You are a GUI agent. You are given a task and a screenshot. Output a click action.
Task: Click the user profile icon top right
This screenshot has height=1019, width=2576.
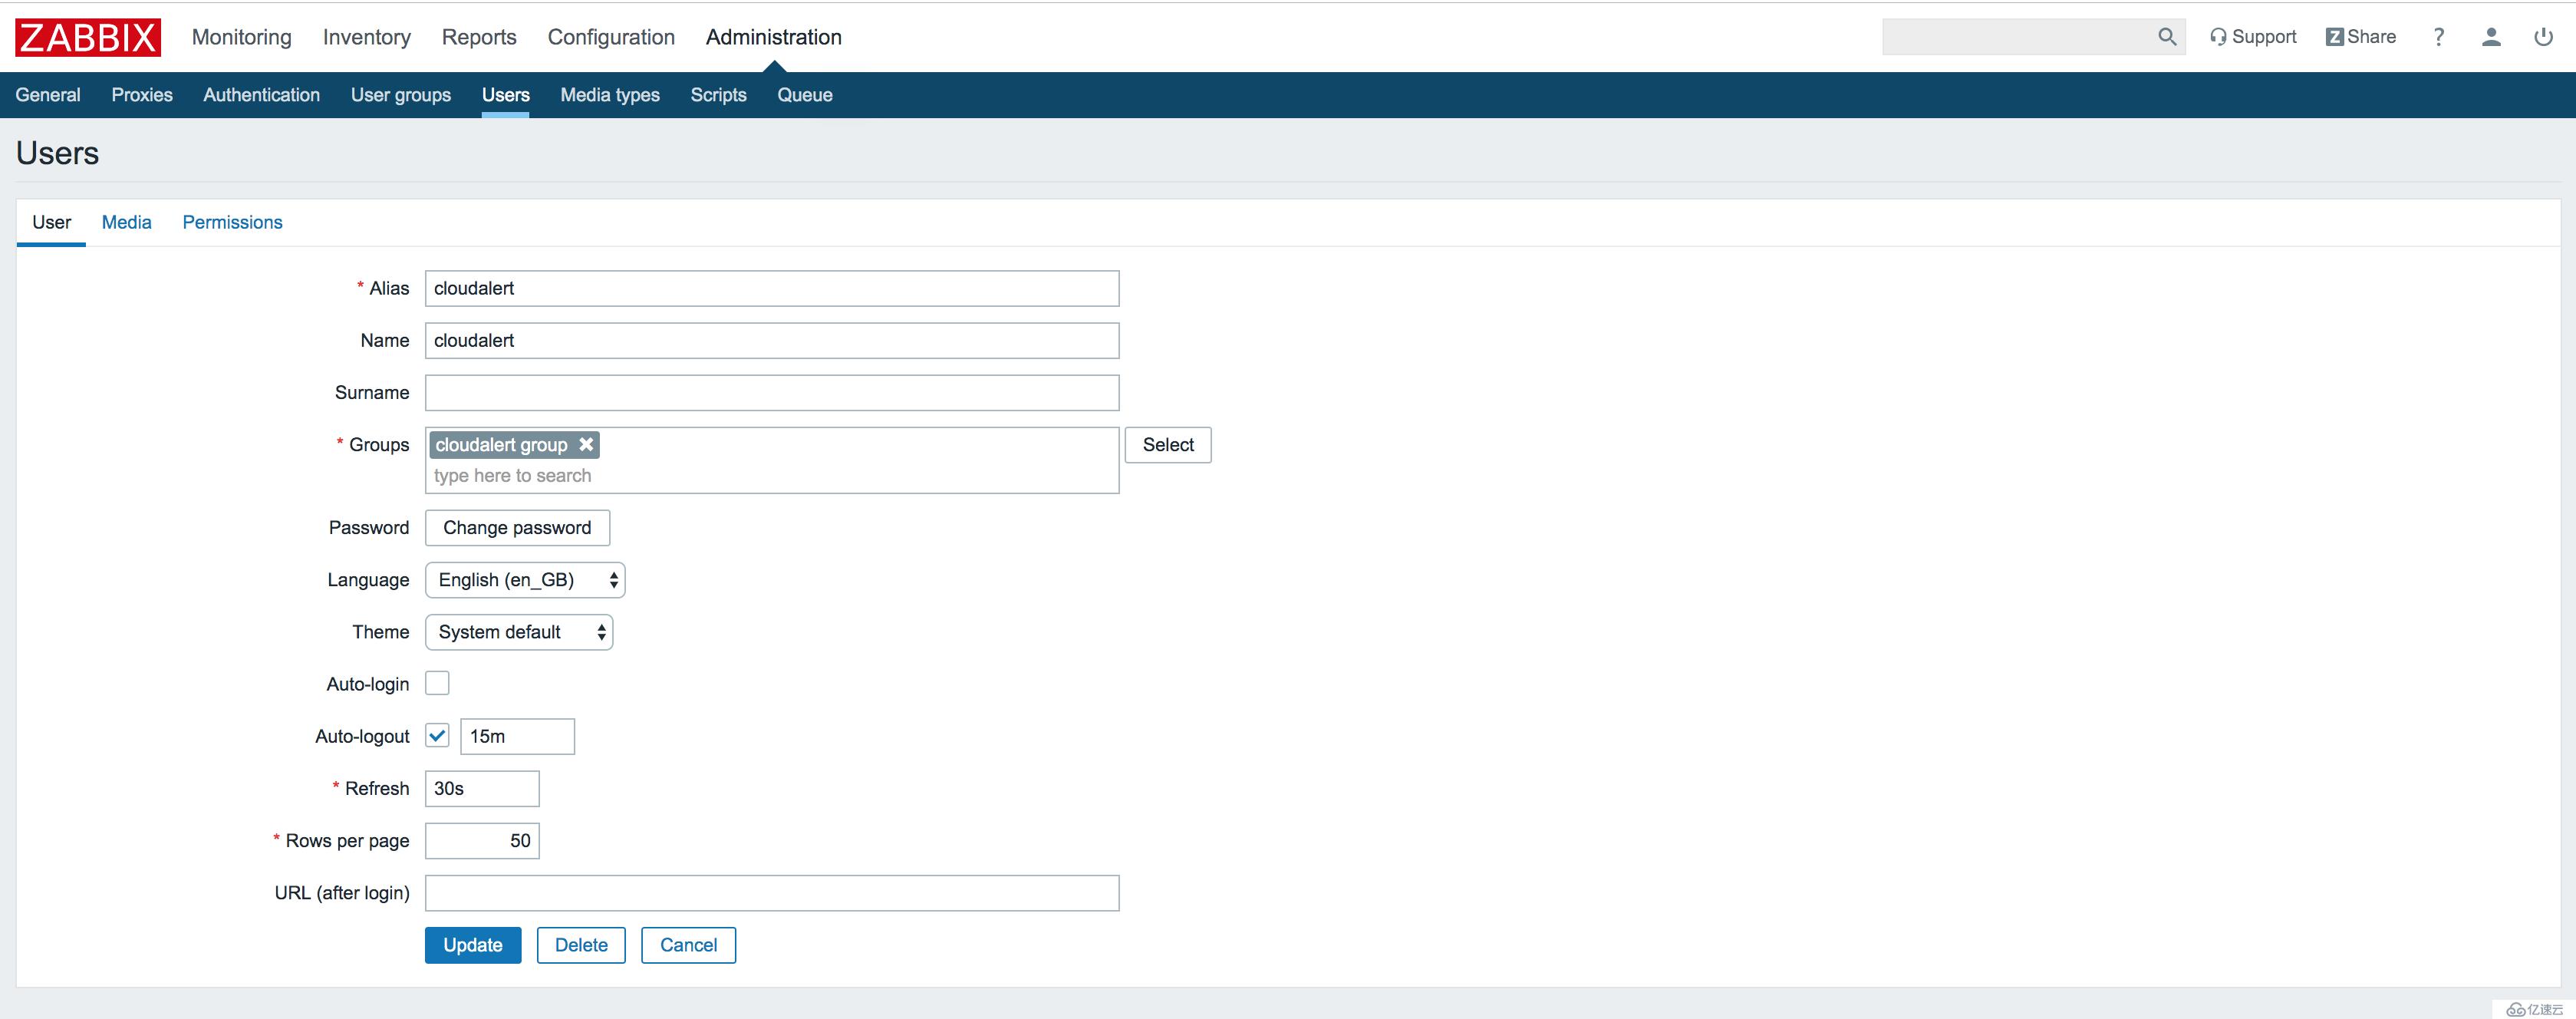2491,36
